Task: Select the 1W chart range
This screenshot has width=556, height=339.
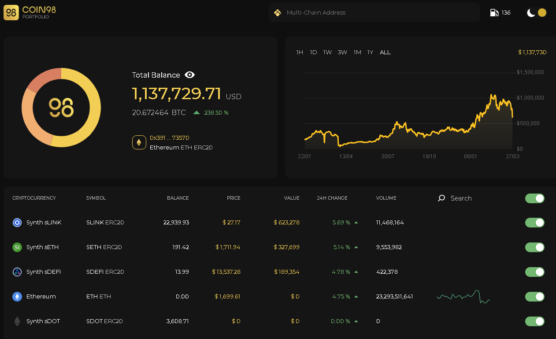Action: pos(327,52)
